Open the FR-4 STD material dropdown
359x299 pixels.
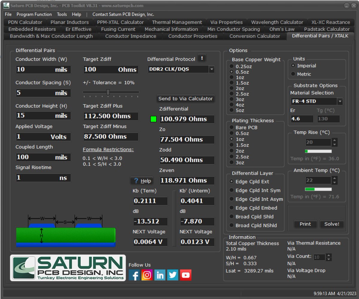click(340, 101)
